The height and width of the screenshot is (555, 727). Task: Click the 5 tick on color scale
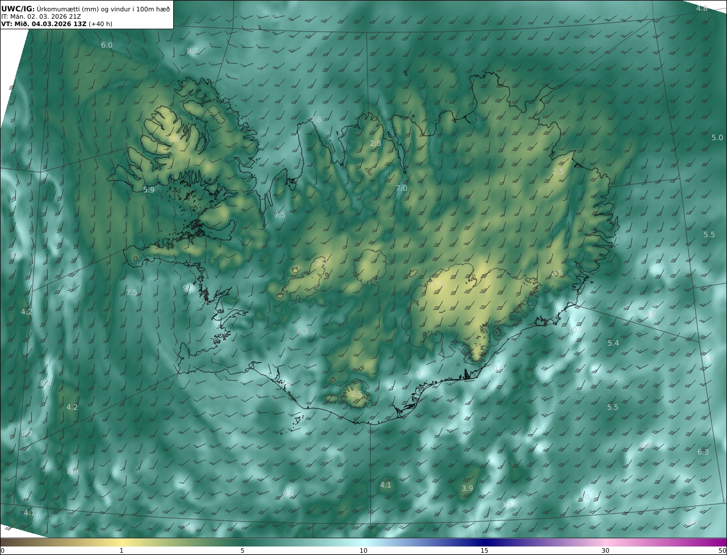point(243,550)
